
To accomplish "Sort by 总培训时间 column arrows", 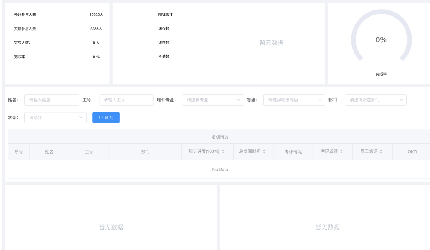I will tap(264, 152).
